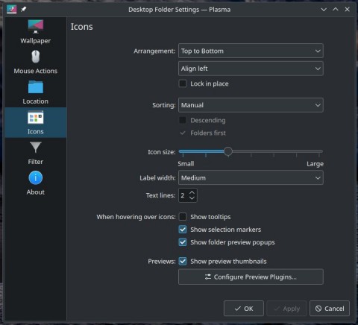Viewport: 358px width, 325px height.
Task: Enable Show tooltips checkbox
Action: [x=183, y=217]
